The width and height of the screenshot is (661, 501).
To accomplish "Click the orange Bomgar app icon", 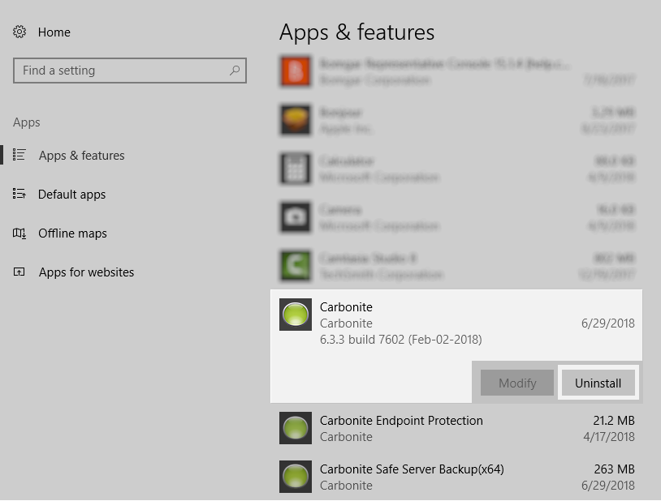I will [x=296, y=71].
